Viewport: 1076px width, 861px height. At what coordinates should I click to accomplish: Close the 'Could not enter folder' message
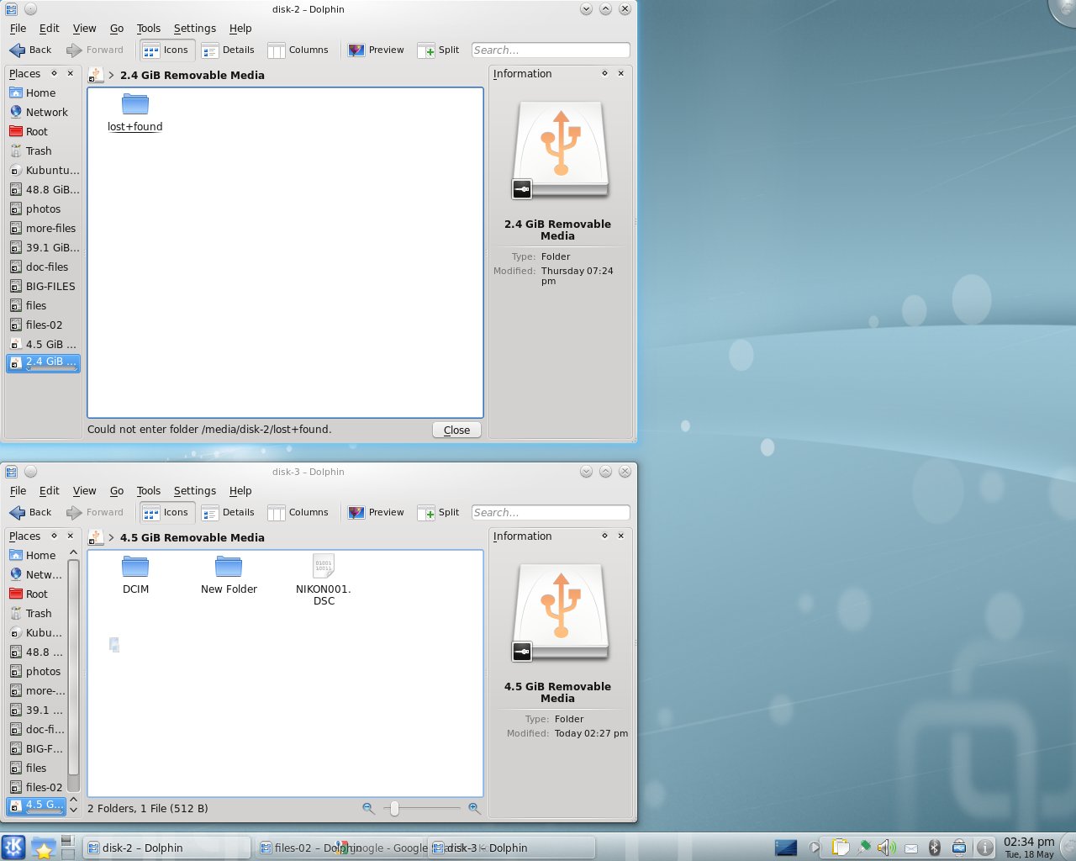456,430
